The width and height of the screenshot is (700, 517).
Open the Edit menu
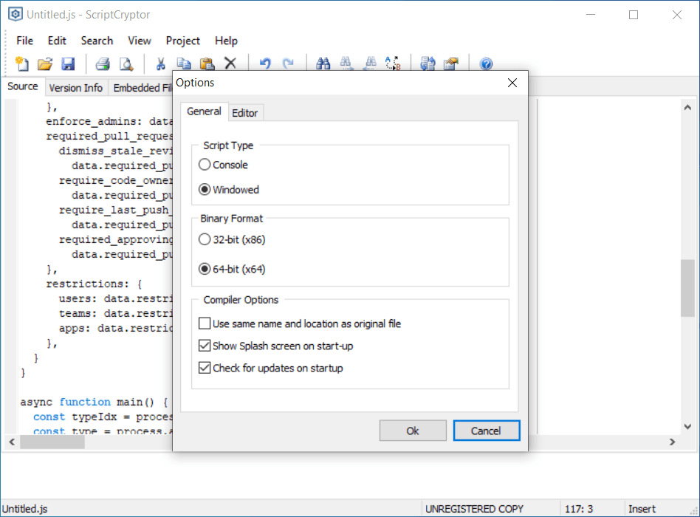(57, 41)
